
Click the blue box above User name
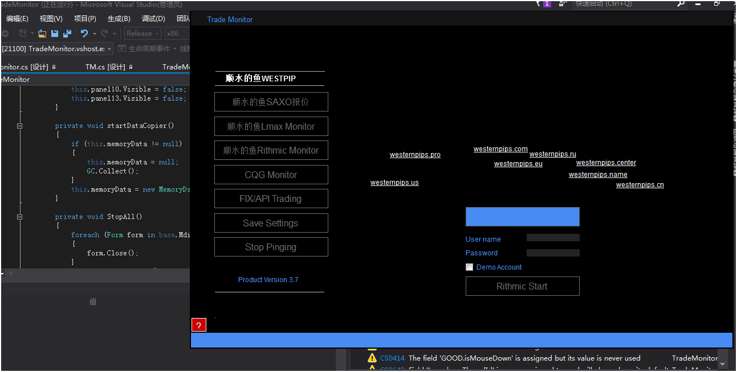coord(522,217)
